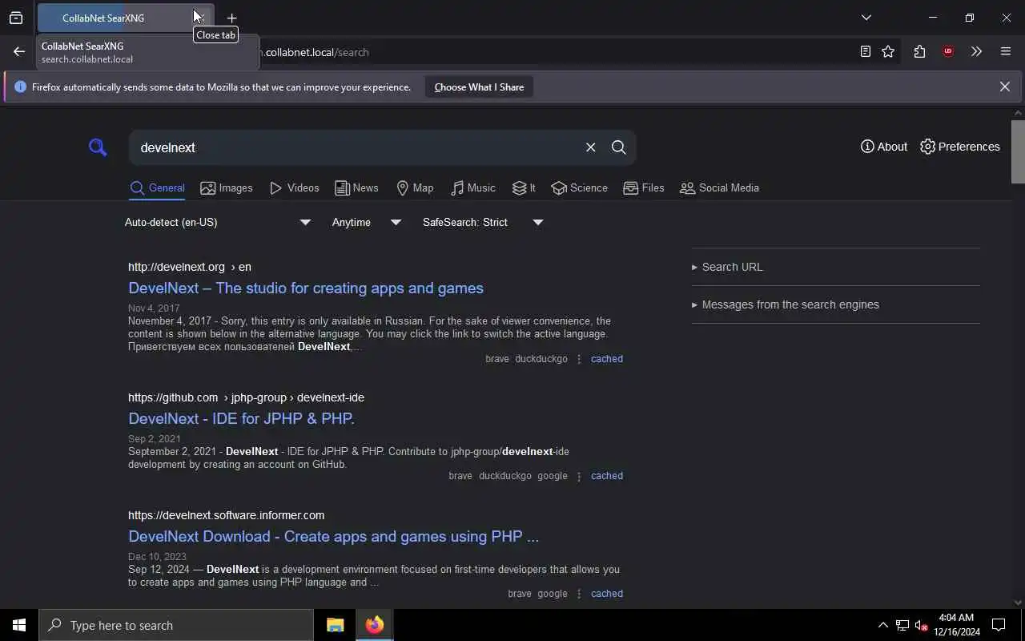Switch to the It category tab
1025x641 pixels.
pos(524,188)
